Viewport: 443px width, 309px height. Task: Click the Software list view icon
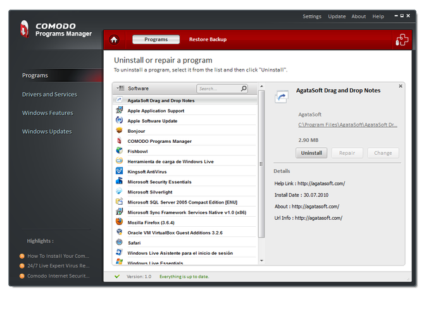(x=122, y=88)
